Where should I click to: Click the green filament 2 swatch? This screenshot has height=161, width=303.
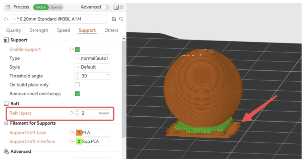pos(79,142)
